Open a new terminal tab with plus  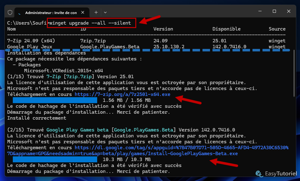point(96,12)
